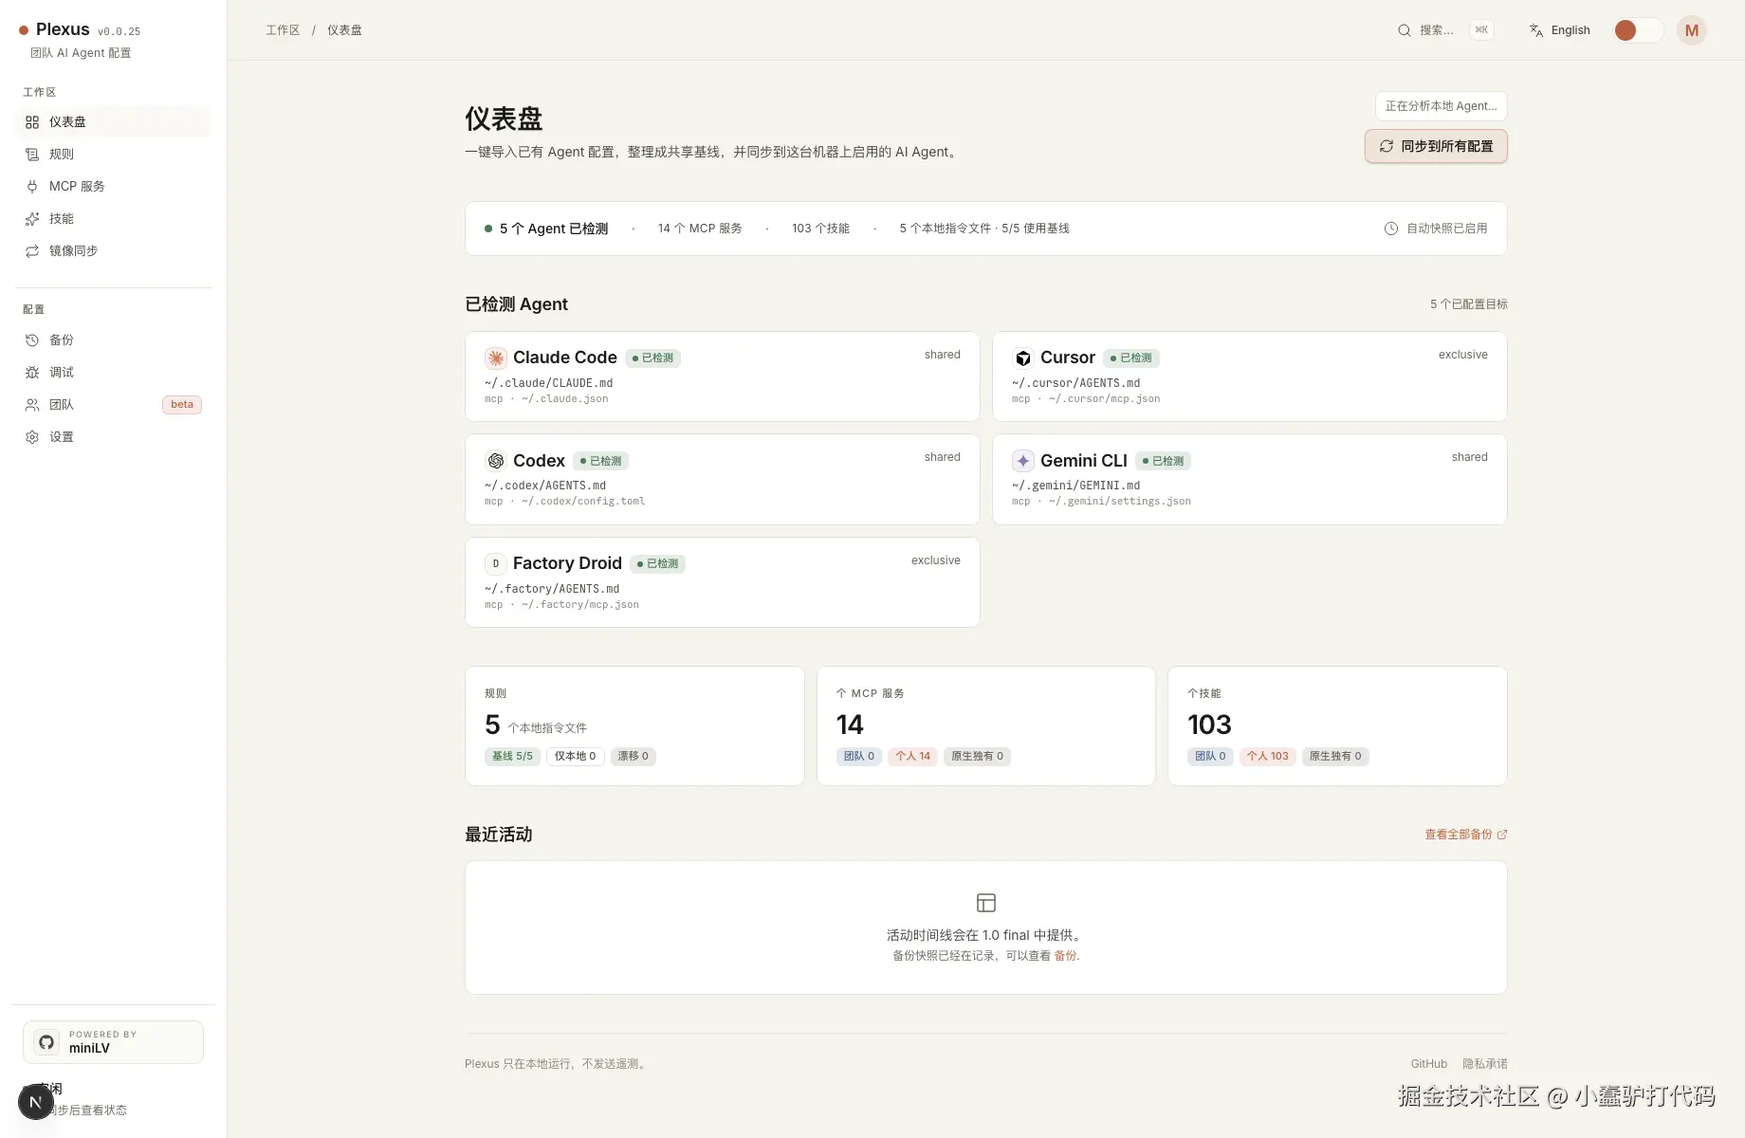Click the Claude Code 已检测 badge
Viewport: 1745px width, 1138px height.
(x=652, y=358)
